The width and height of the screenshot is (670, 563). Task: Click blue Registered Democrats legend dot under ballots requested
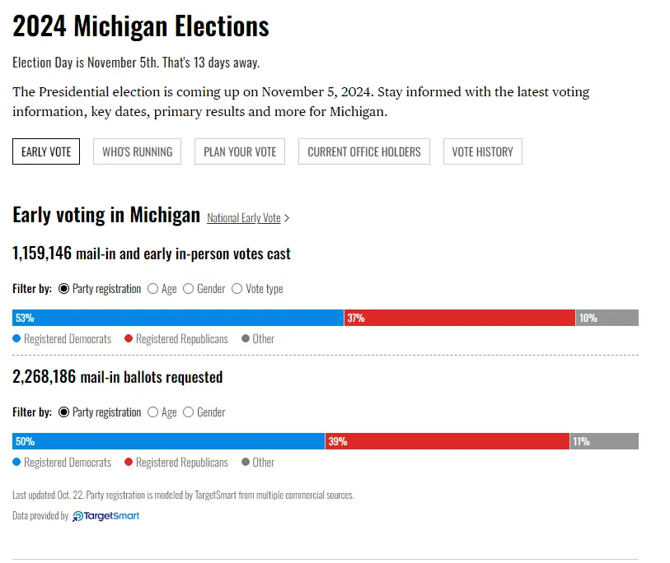point(16,462)
